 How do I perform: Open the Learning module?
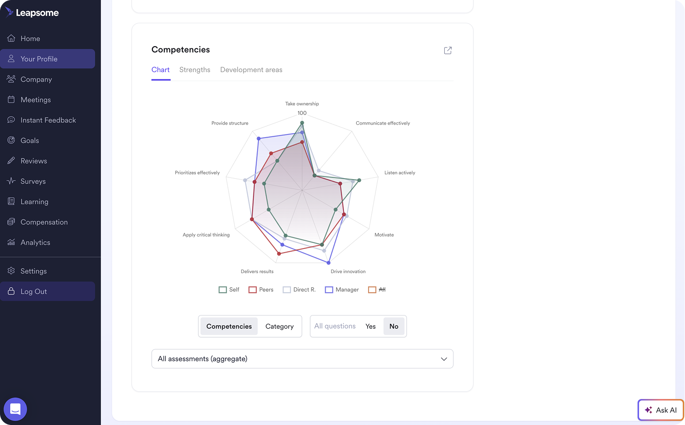click(x=34, y=201)
